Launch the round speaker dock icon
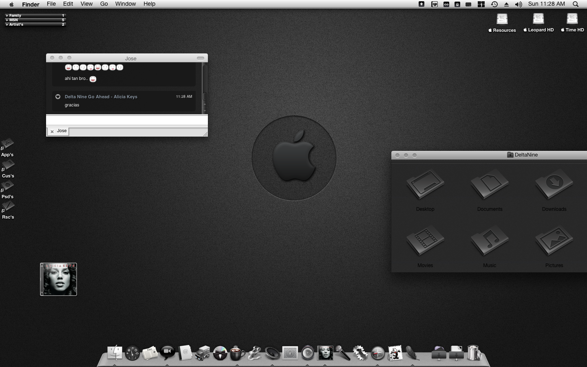The height and width of the screenshot is (367, 587). point(308,353)
